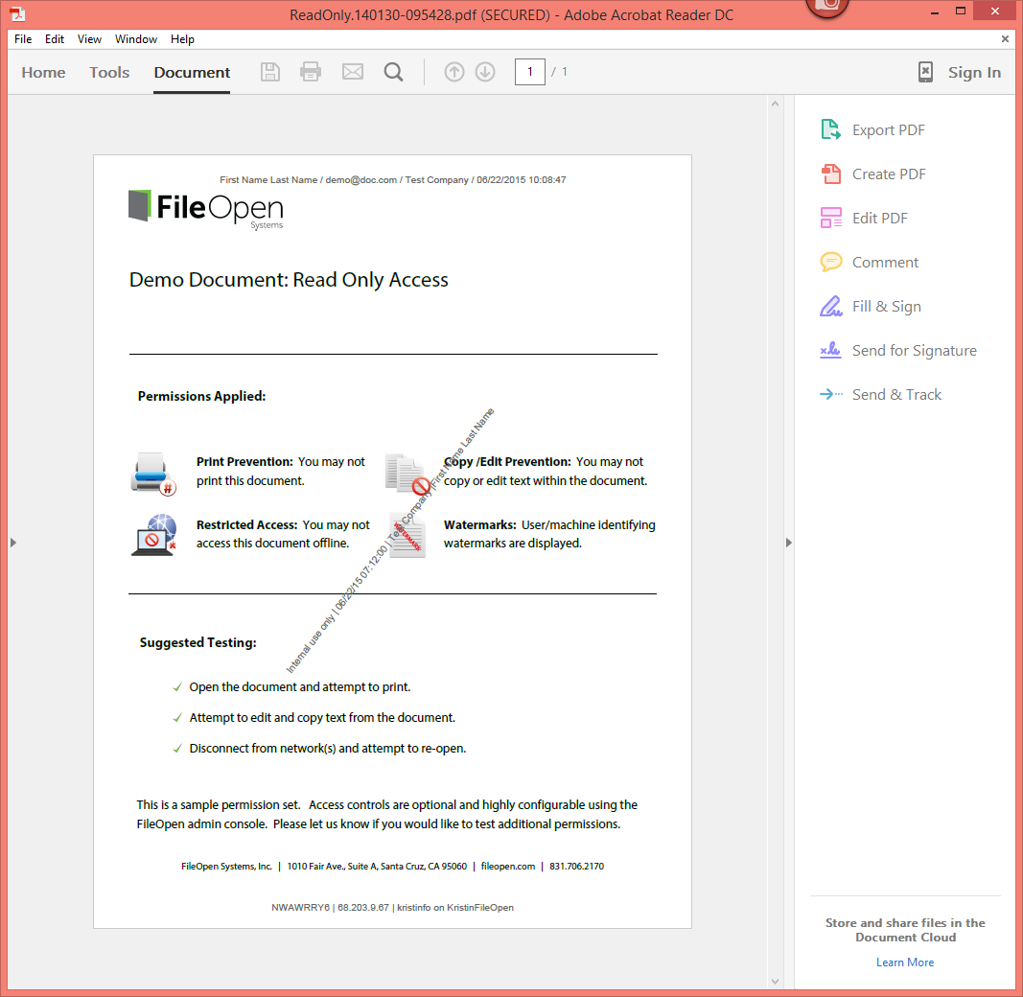Click the Send & Track arrow icon
Viewport: 1023px width, 997px height.
click(830, 394)
